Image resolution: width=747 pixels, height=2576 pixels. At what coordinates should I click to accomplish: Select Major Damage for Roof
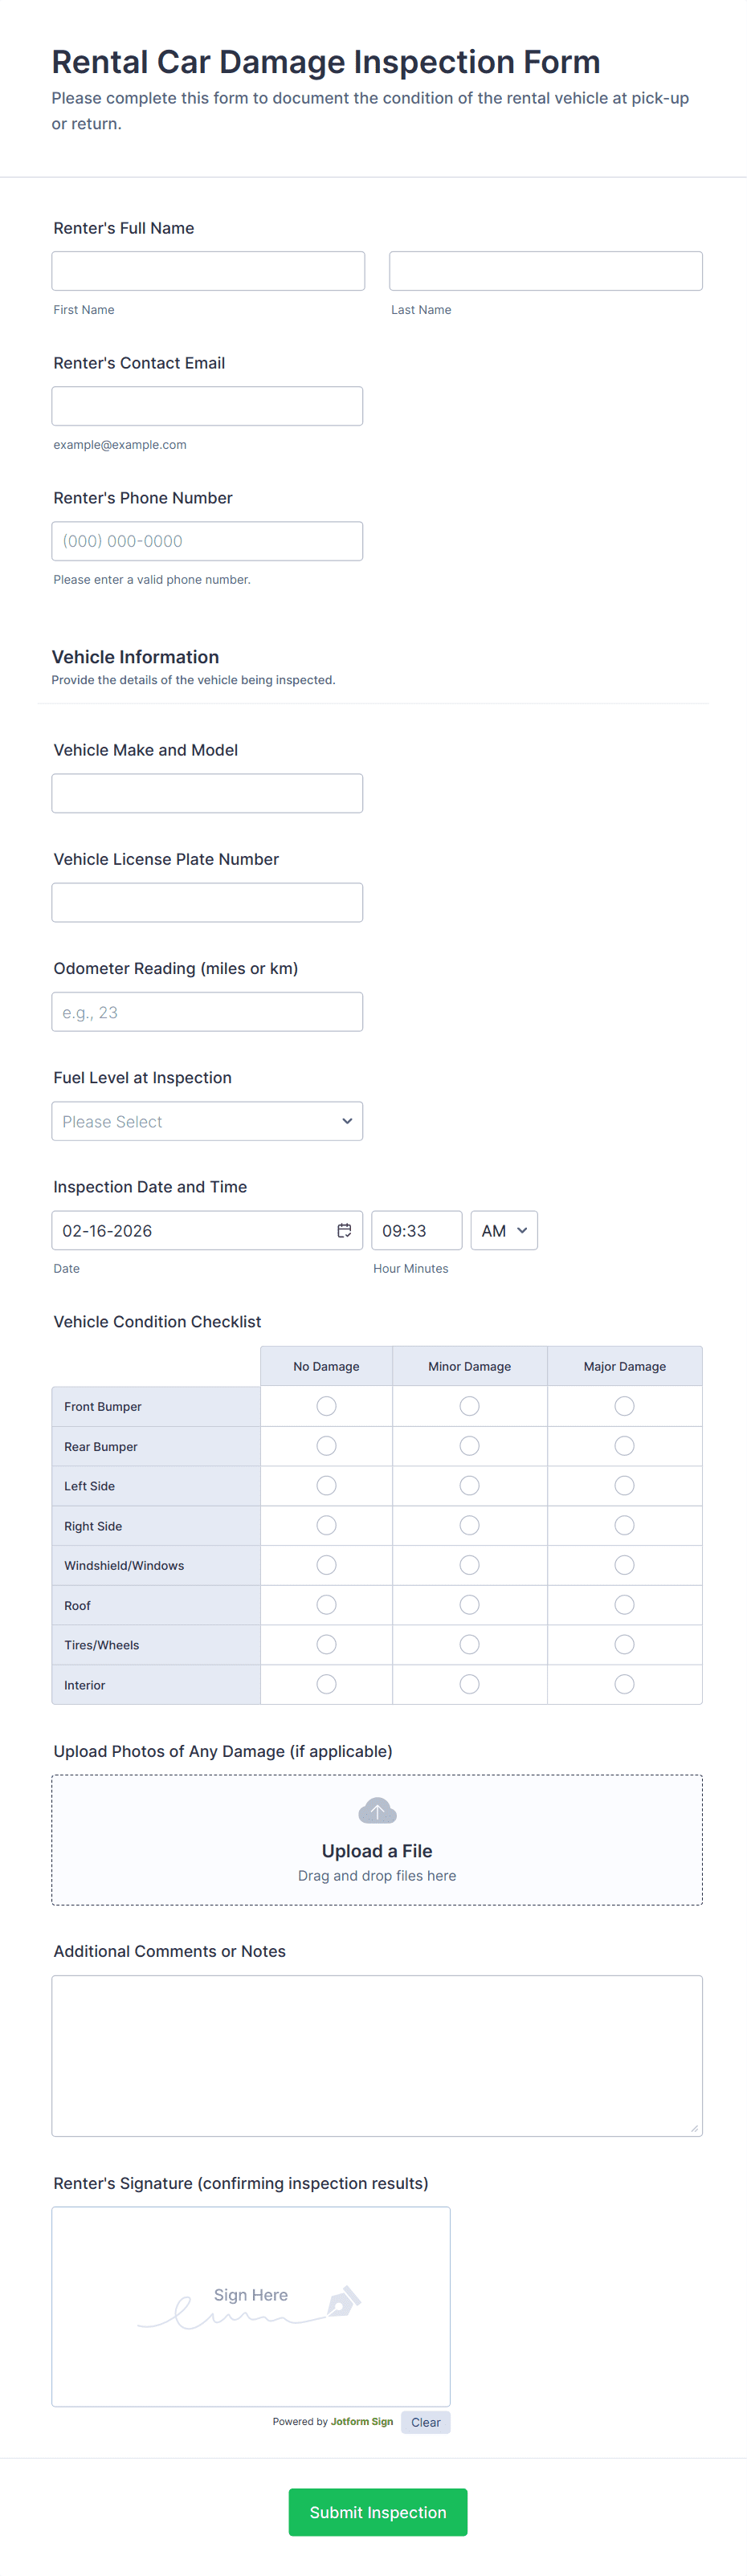624,1605
